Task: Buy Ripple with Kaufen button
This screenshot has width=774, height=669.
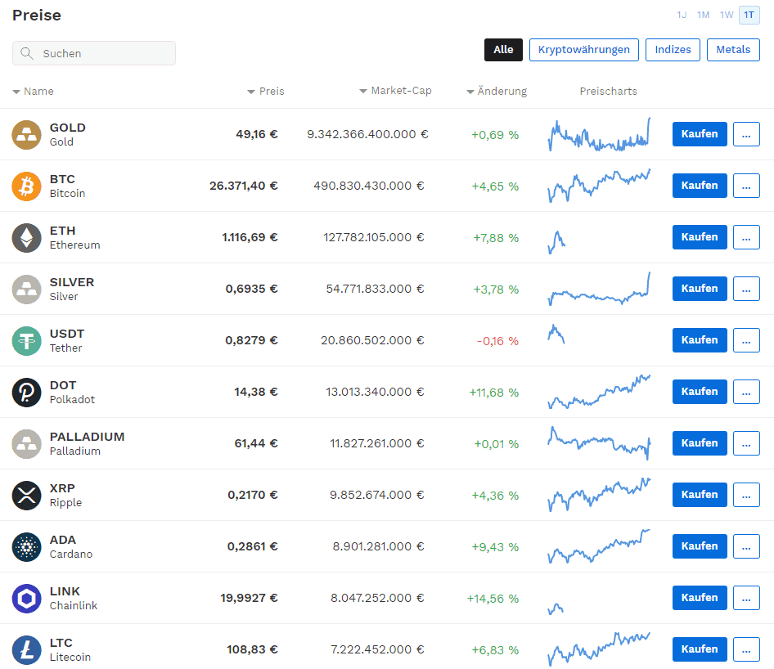Action: pos(700,495)
